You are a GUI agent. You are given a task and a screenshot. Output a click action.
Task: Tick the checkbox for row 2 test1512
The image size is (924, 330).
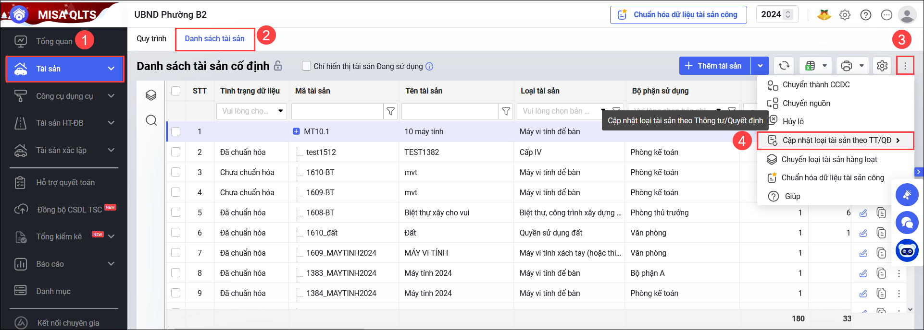point(176,152)
